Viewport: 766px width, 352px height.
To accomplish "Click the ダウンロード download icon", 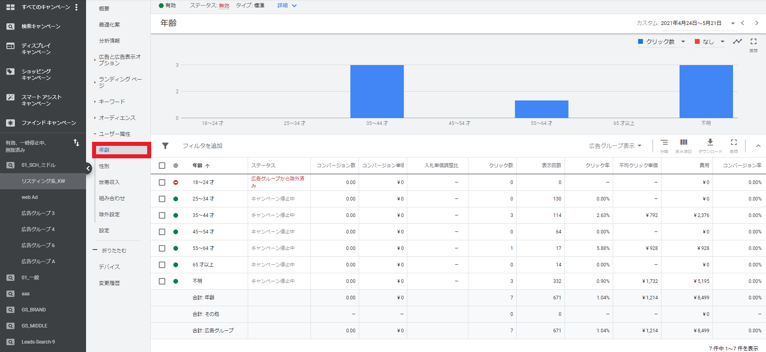I will point(710,142).
